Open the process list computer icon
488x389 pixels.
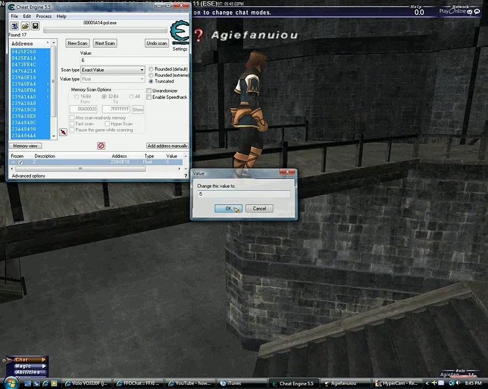(x=14, y=26)
